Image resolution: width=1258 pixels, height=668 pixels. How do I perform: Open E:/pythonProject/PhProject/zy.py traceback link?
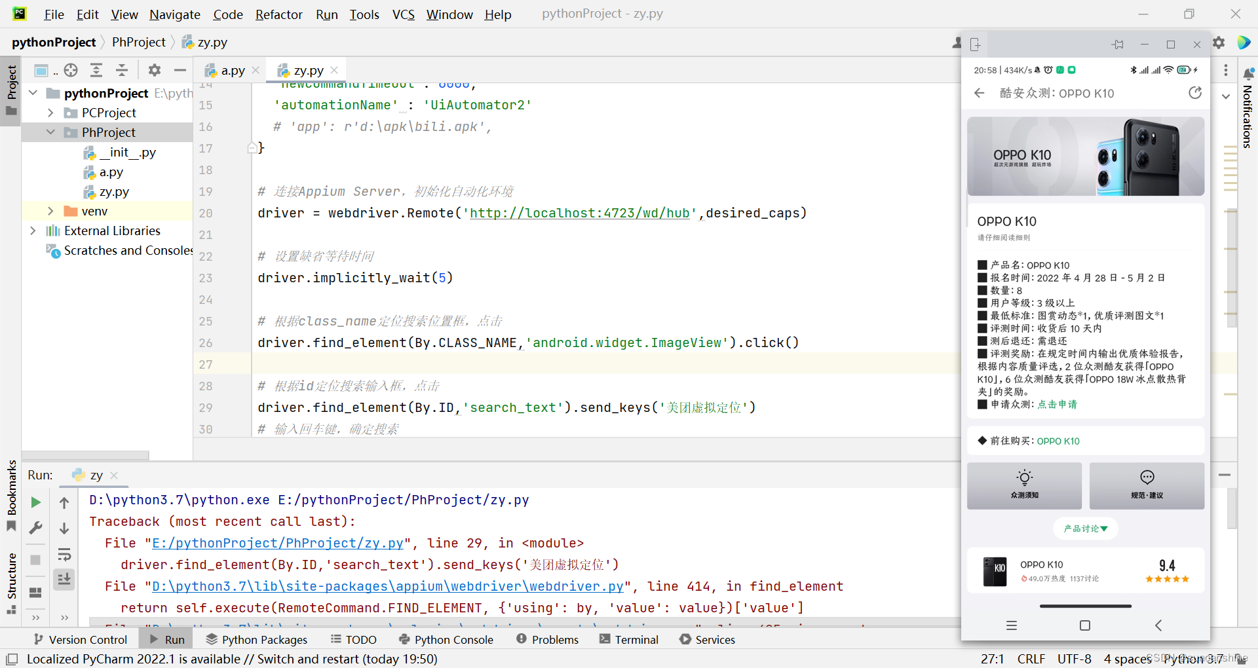pos(278,543)
